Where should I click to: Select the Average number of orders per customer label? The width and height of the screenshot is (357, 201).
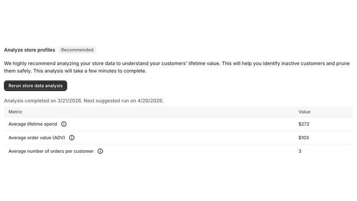pyautogui.click(x=51, y=151)
